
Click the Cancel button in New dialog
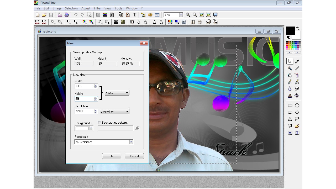tap(134, 156)
